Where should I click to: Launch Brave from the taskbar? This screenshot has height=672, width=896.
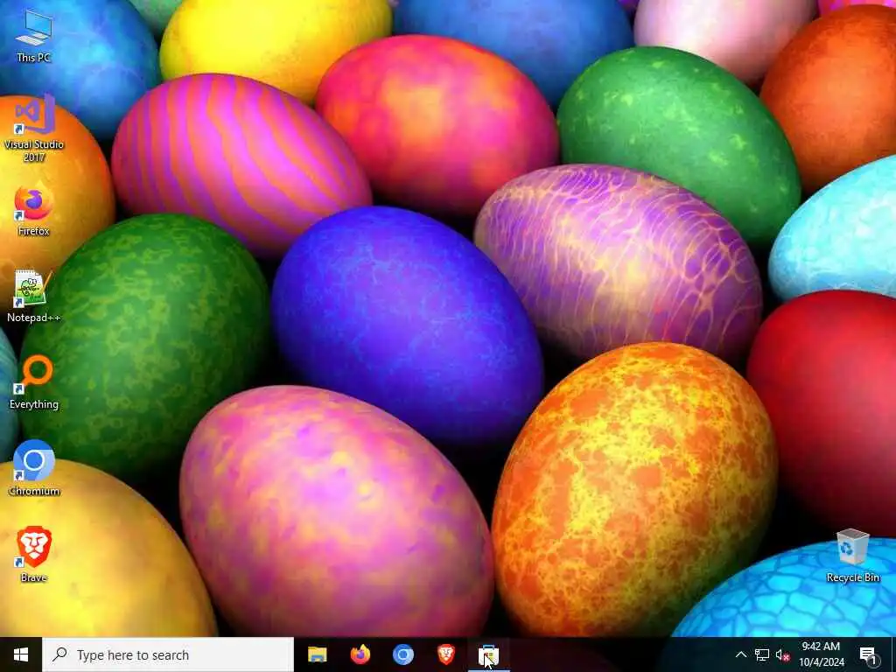(x=445, y=654)
